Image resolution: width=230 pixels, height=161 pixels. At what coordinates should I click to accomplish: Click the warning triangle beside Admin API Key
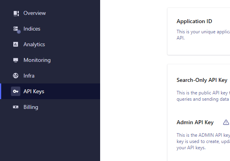tap(226, 122)
